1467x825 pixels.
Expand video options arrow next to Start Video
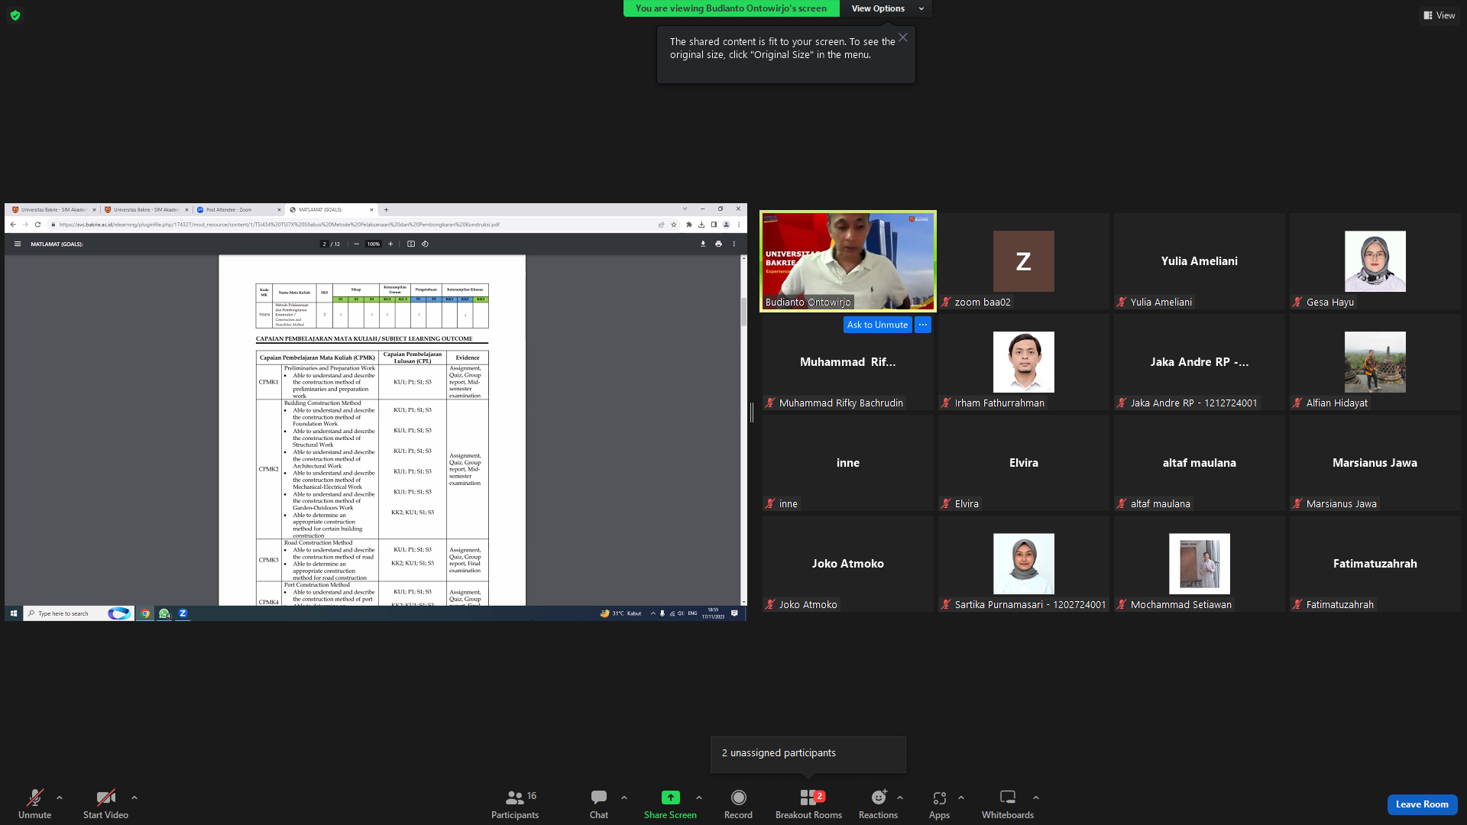pyautogui.click(x=134, y=797)
